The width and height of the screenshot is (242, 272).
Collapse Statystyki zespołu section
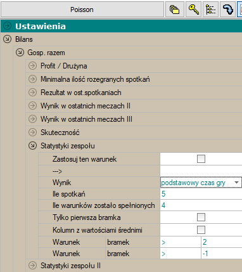pos(32,146)
